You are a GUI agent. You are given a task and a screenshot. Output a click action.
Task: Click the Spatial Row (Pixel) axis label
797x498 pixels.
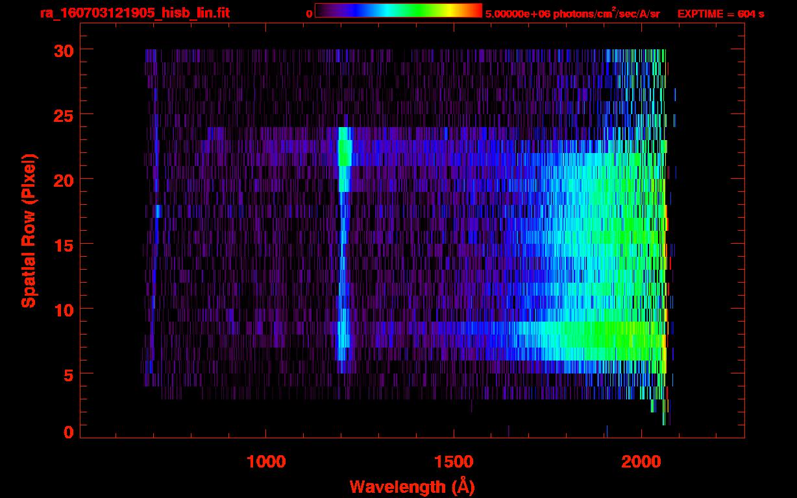click(29, 230)
